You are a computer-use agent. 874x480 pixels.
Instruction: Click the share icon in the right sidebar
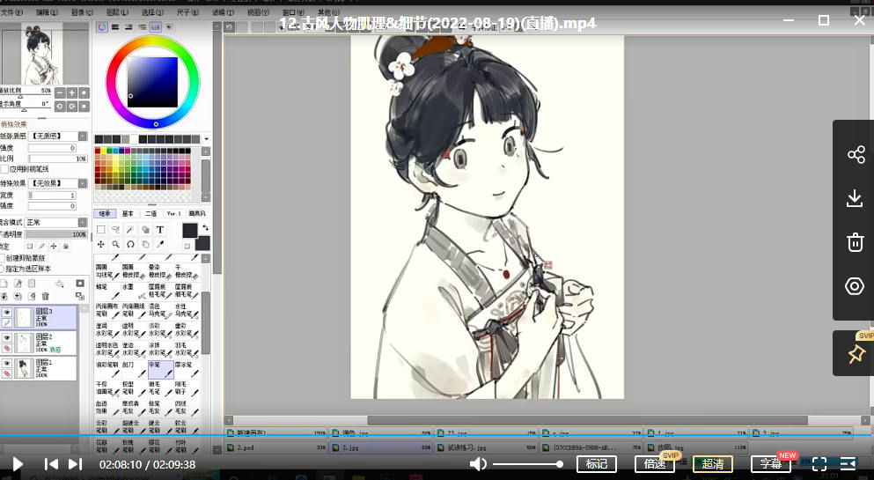tap(855, 155)
